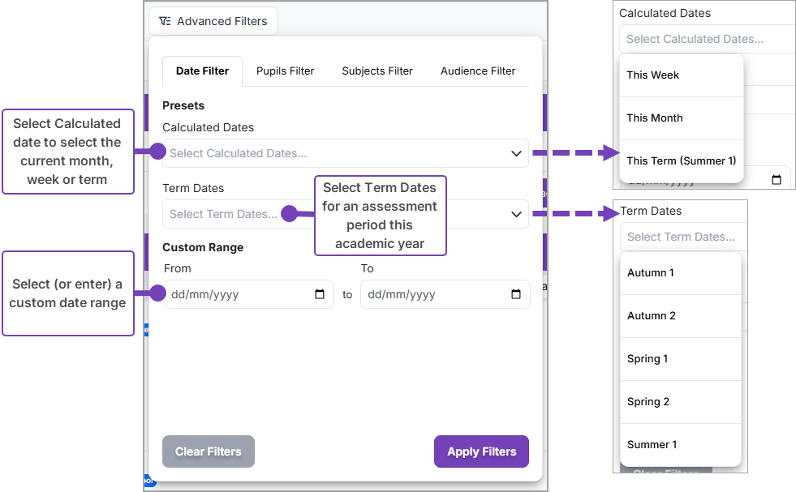
Task: Open the Select Calculated Dates combo box
Action: [x=333, y=153]
